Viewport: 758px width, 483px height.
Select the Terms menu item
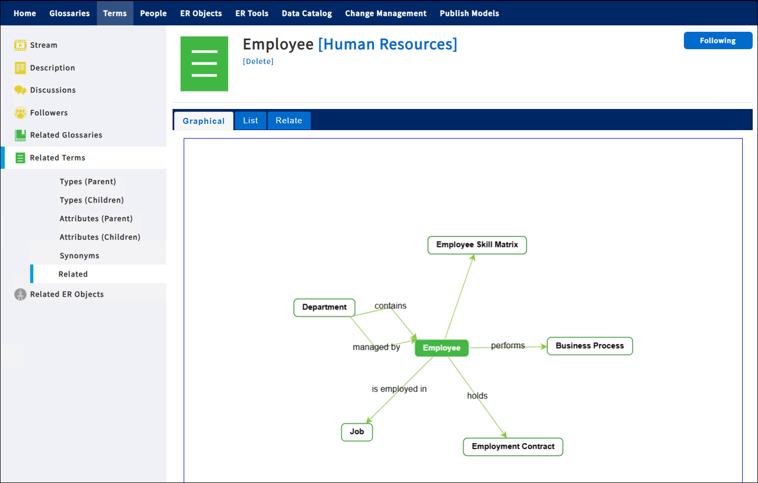(115, 13)
